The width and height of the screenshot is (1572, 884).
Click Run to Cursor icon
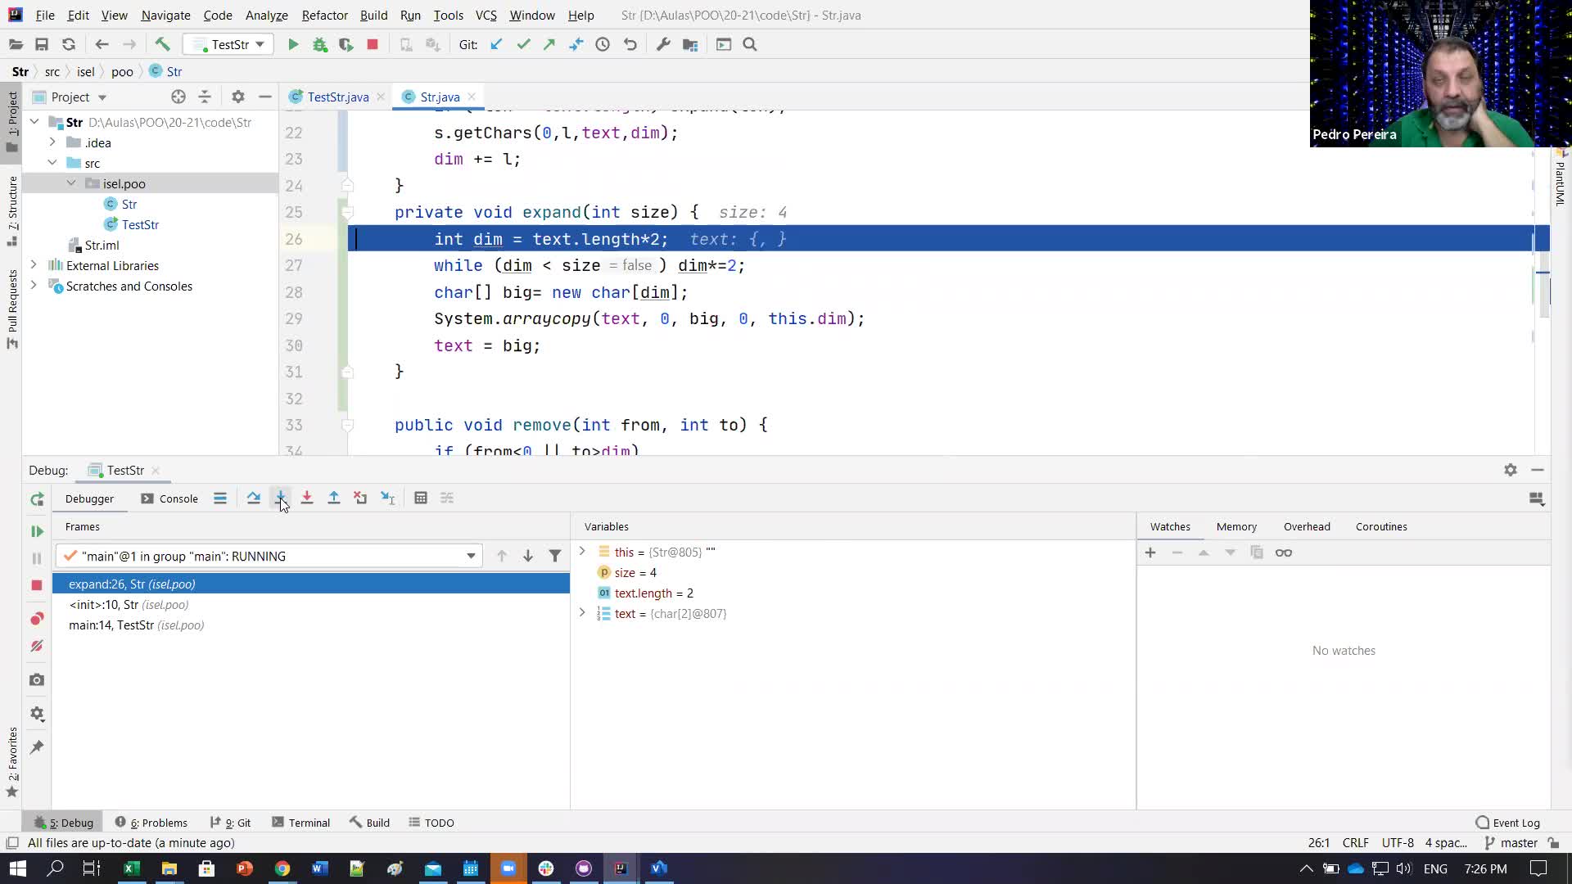click(388, 498)
